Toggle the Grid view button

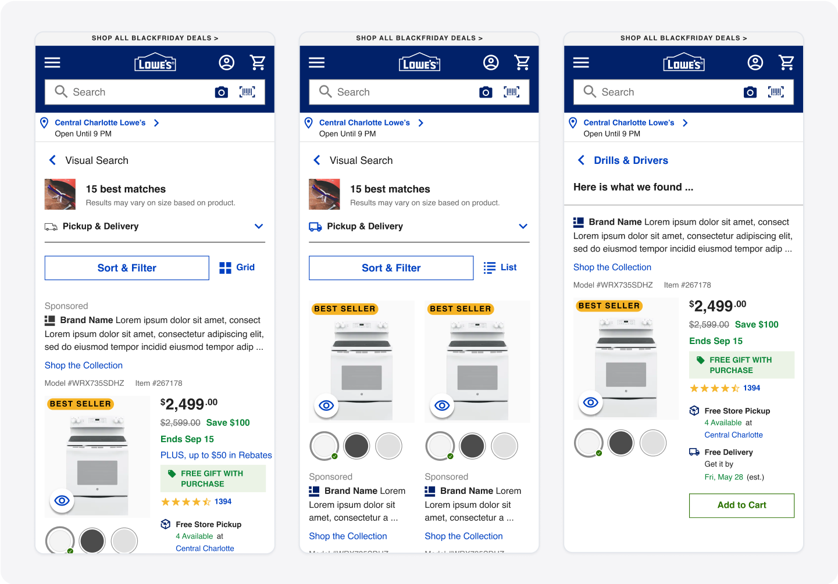point(237,267)
